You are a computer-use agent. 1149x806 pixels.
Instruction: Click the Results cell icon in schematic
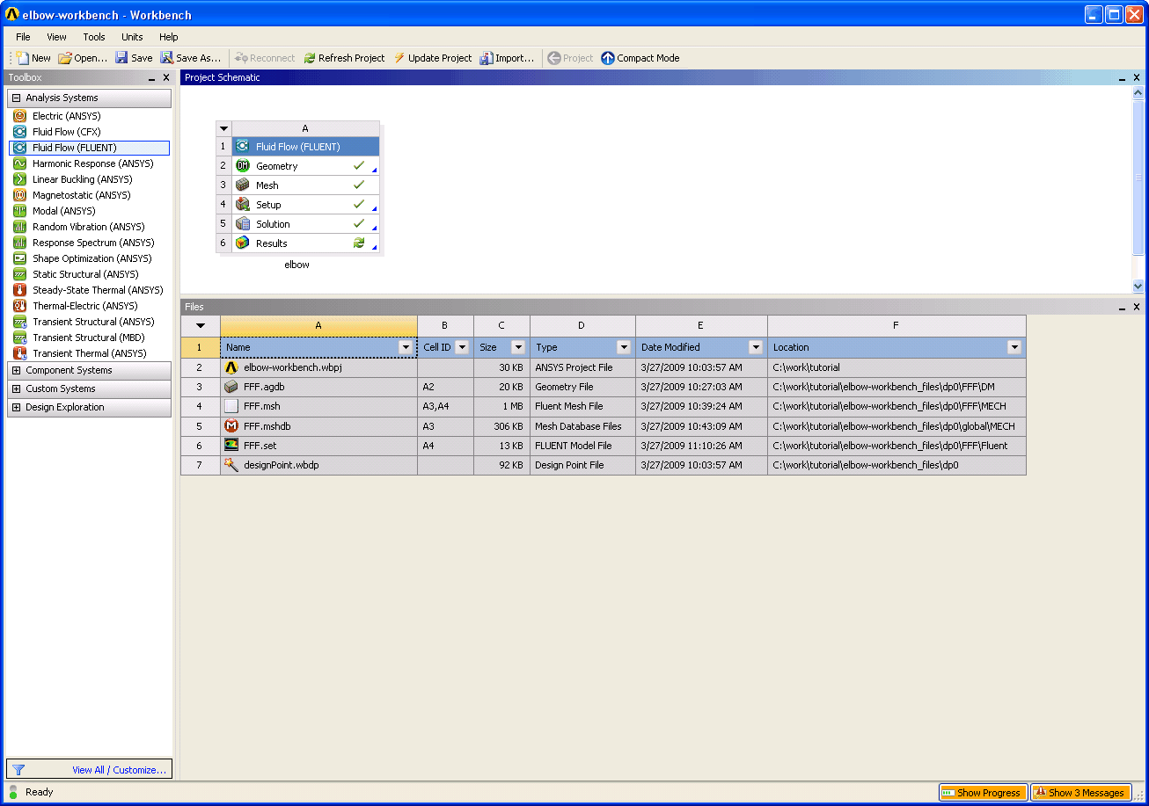243,243
